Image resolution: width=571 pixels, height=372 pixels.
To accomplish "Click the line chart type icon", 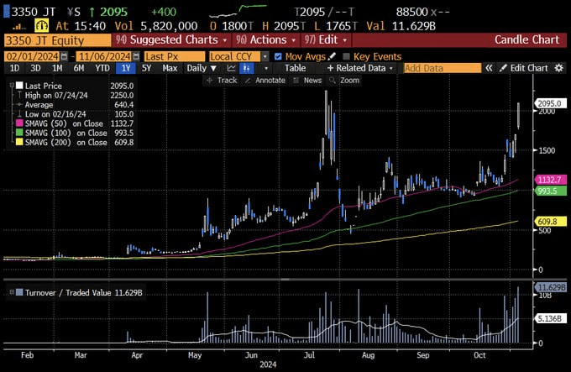I will coord(233,68).
